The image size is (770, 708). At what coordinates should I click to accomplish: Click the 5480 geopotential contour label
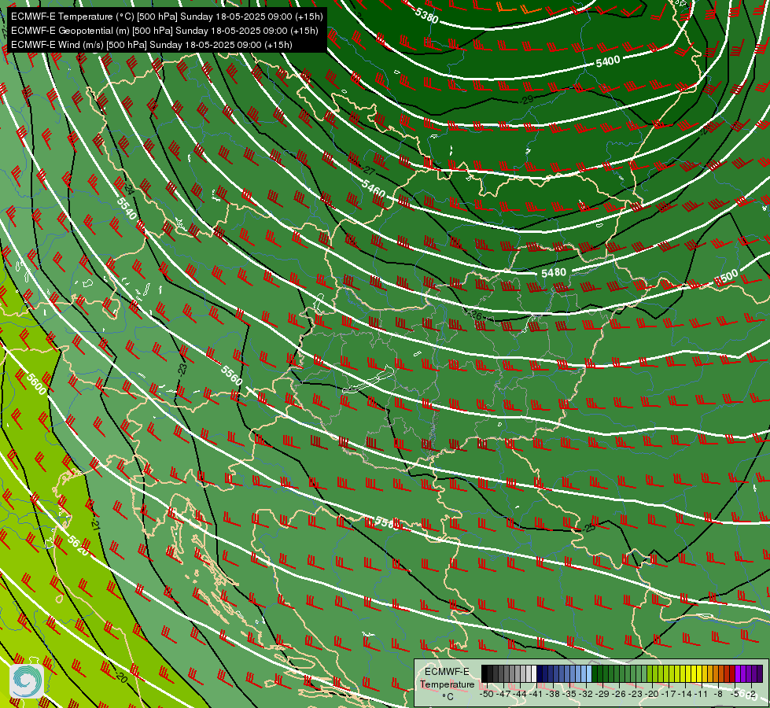point(554,272)
